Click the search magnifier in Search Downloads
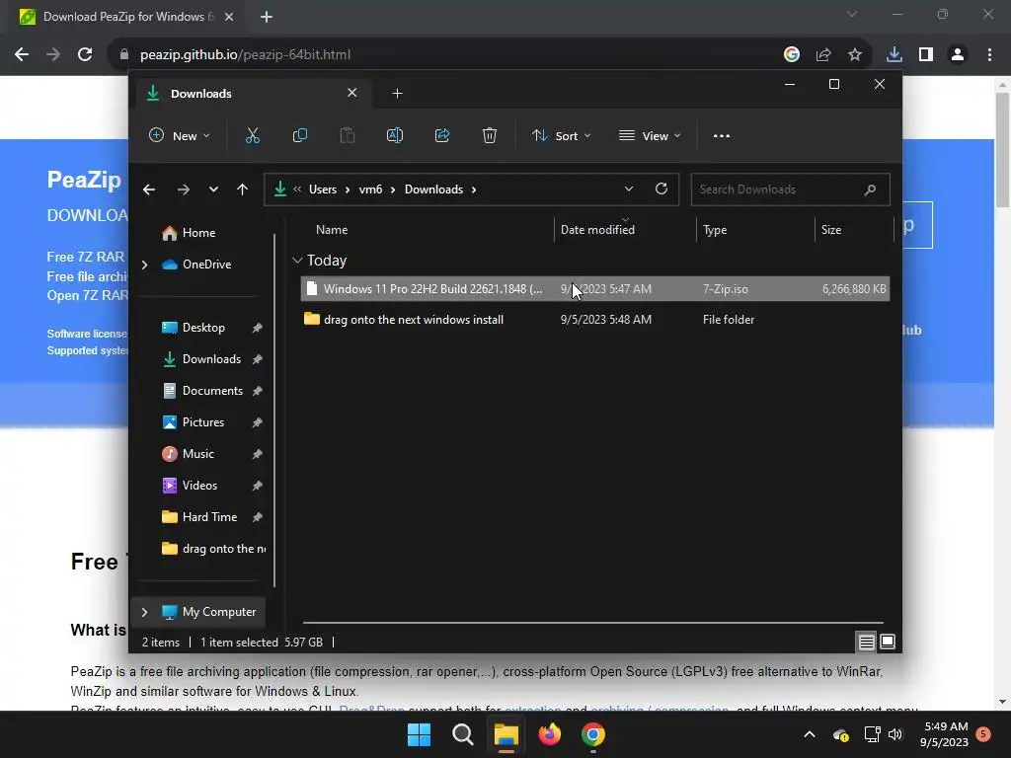 pos(870,189)
